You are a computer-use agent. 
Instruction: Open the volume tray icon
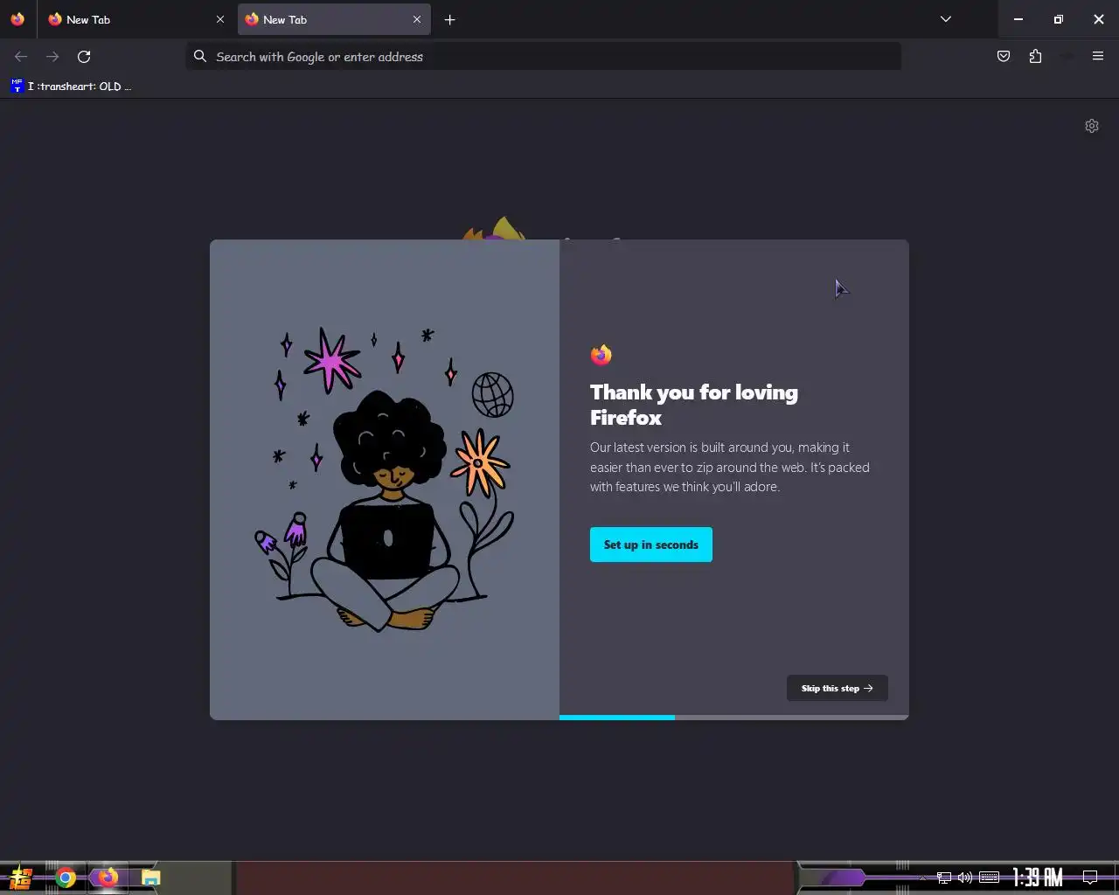[965, 878]
